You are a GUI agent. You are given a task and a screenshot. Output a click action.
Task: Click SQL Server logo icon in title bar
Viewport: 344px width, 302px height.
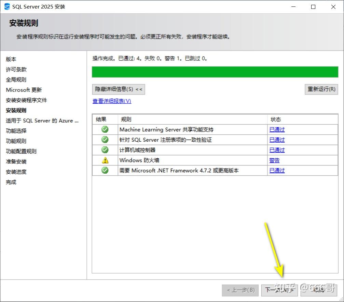(x=7, y=6)
